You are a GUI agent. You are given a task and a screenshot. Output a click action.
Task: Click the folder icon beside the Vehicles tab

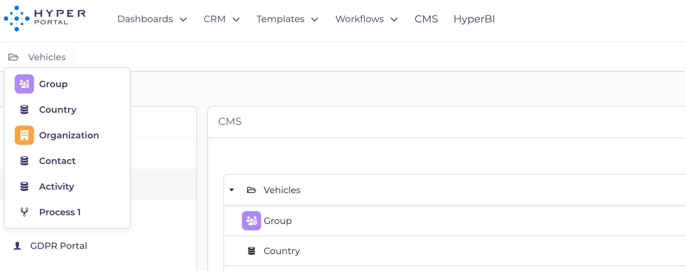click(13, 57)
